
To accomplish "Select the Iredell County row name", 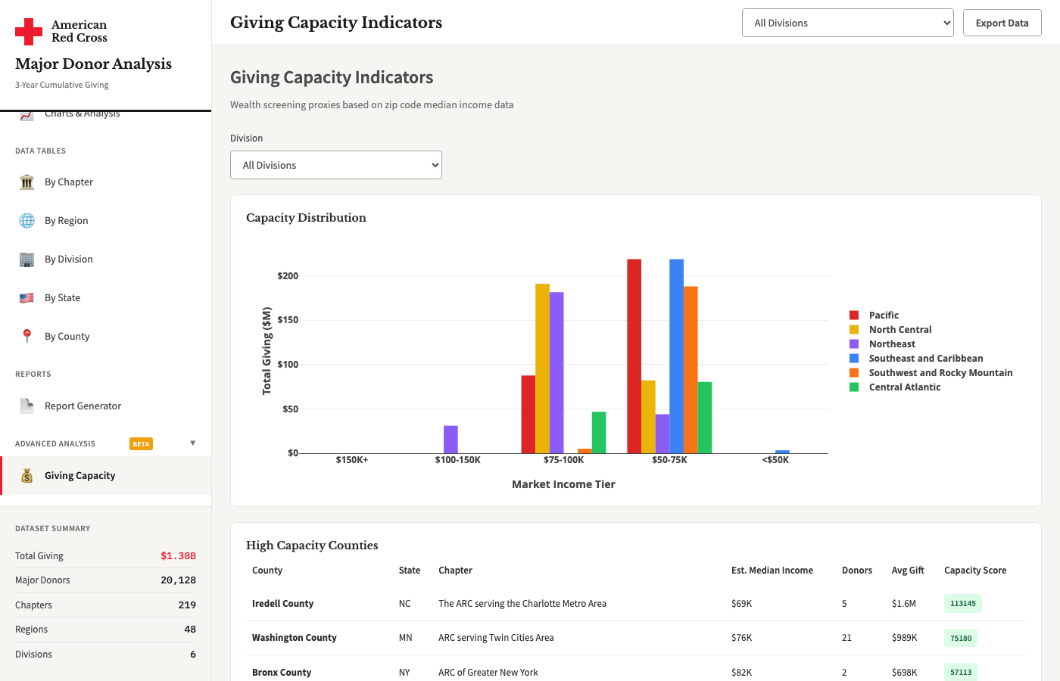I will tap(282, 604).
